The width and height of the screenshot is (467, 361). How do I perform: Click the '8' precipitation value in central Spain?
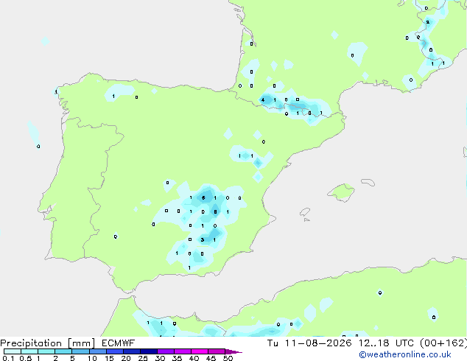coord(215,211)
